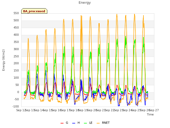Click the 400 y-axis tick label
This screenshot has width=170, height=128.
tap(16, 35)
